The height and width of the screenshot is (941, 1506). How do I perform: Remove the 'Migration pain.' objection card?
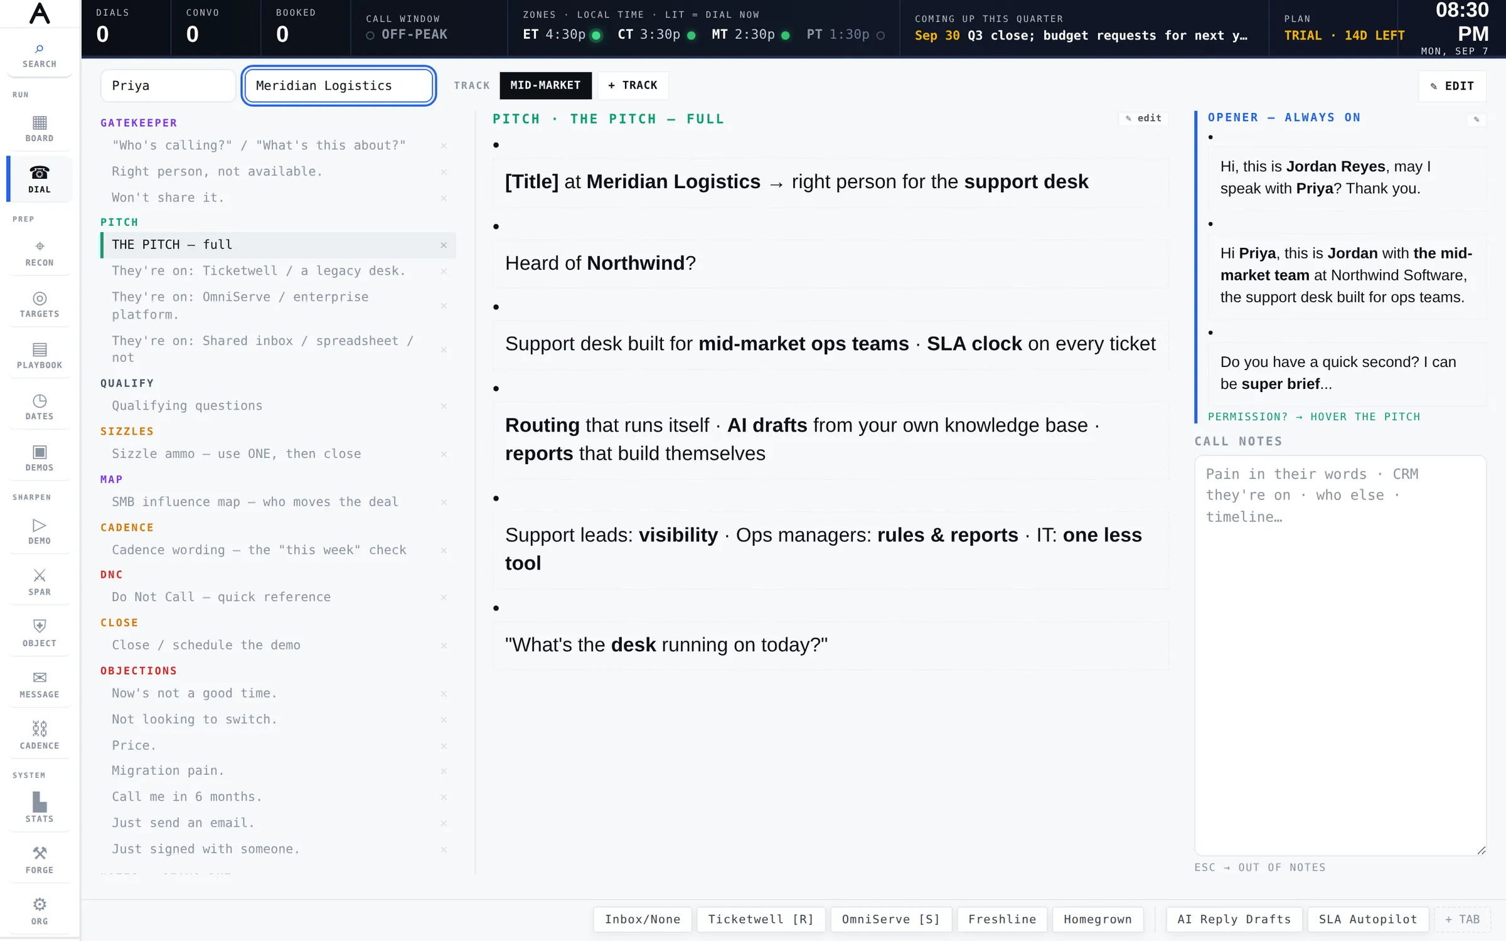(444, 771)
